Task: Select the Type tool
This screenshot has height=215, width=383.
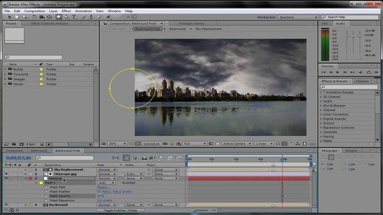Action: pos(74,17)
